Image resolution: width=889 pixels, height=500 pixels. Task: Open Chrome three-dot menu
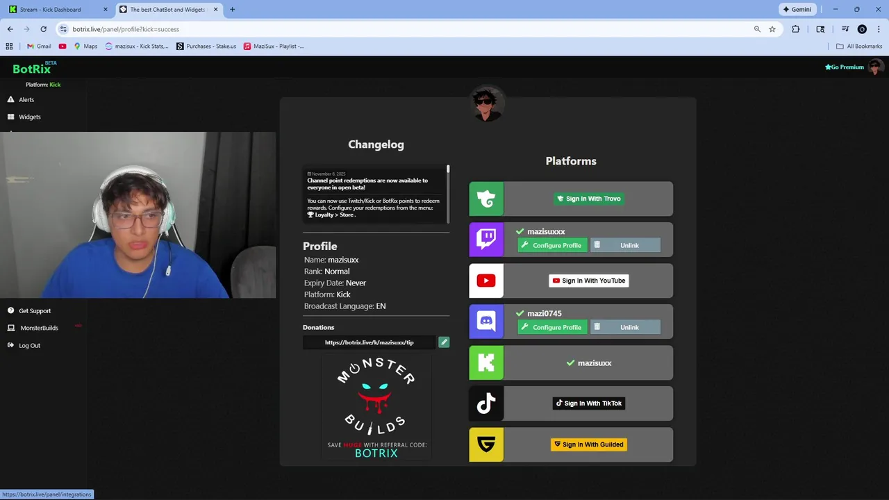click(x=879, y=29)
